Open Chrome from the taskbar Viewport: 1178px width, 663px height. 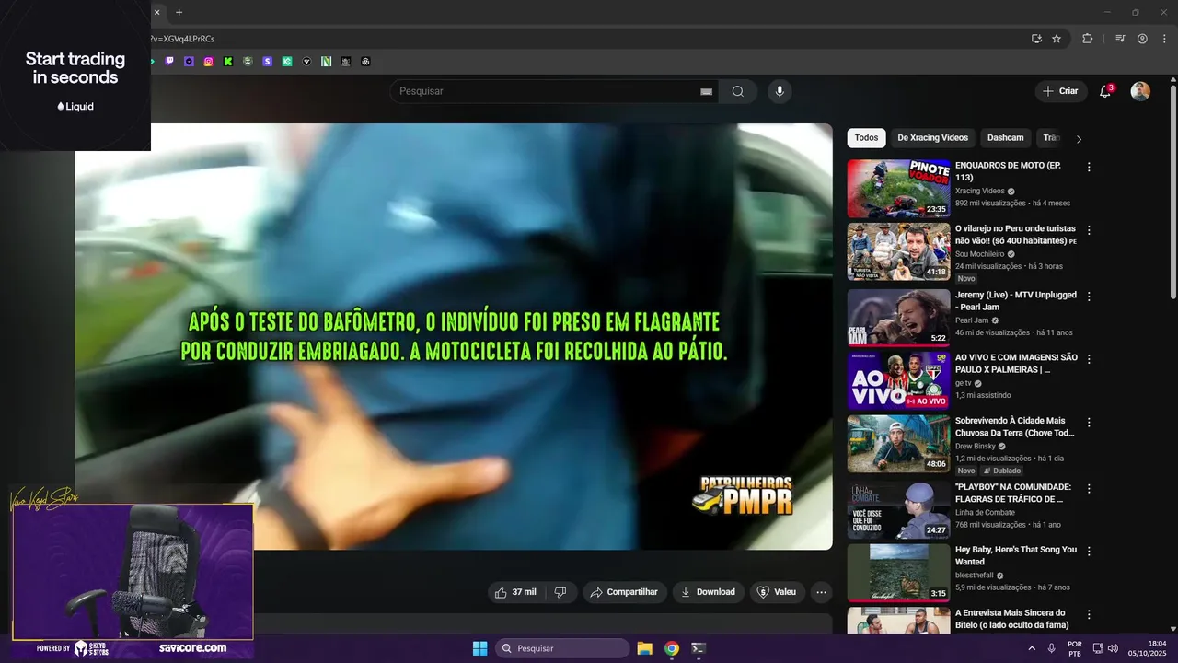click(672, 648)
